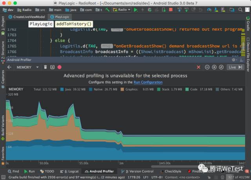The image size is (251, 180).
Task: Open the TODO tool window
Action: 47,171
